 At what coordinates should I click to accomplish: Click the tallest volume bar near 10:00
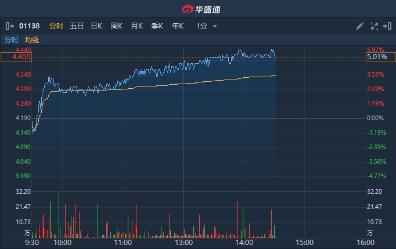[x=59, y=215]
